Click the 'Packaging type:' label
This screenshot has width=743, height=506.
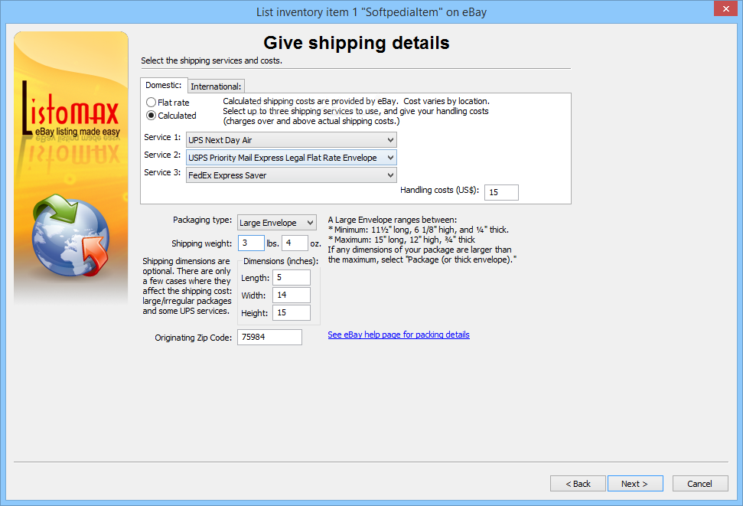click(202, 220)
